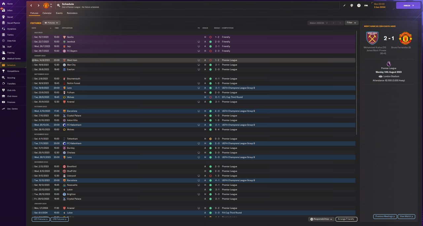Open Transfers in the sidebar
The image size is (423, 226).
11,83
